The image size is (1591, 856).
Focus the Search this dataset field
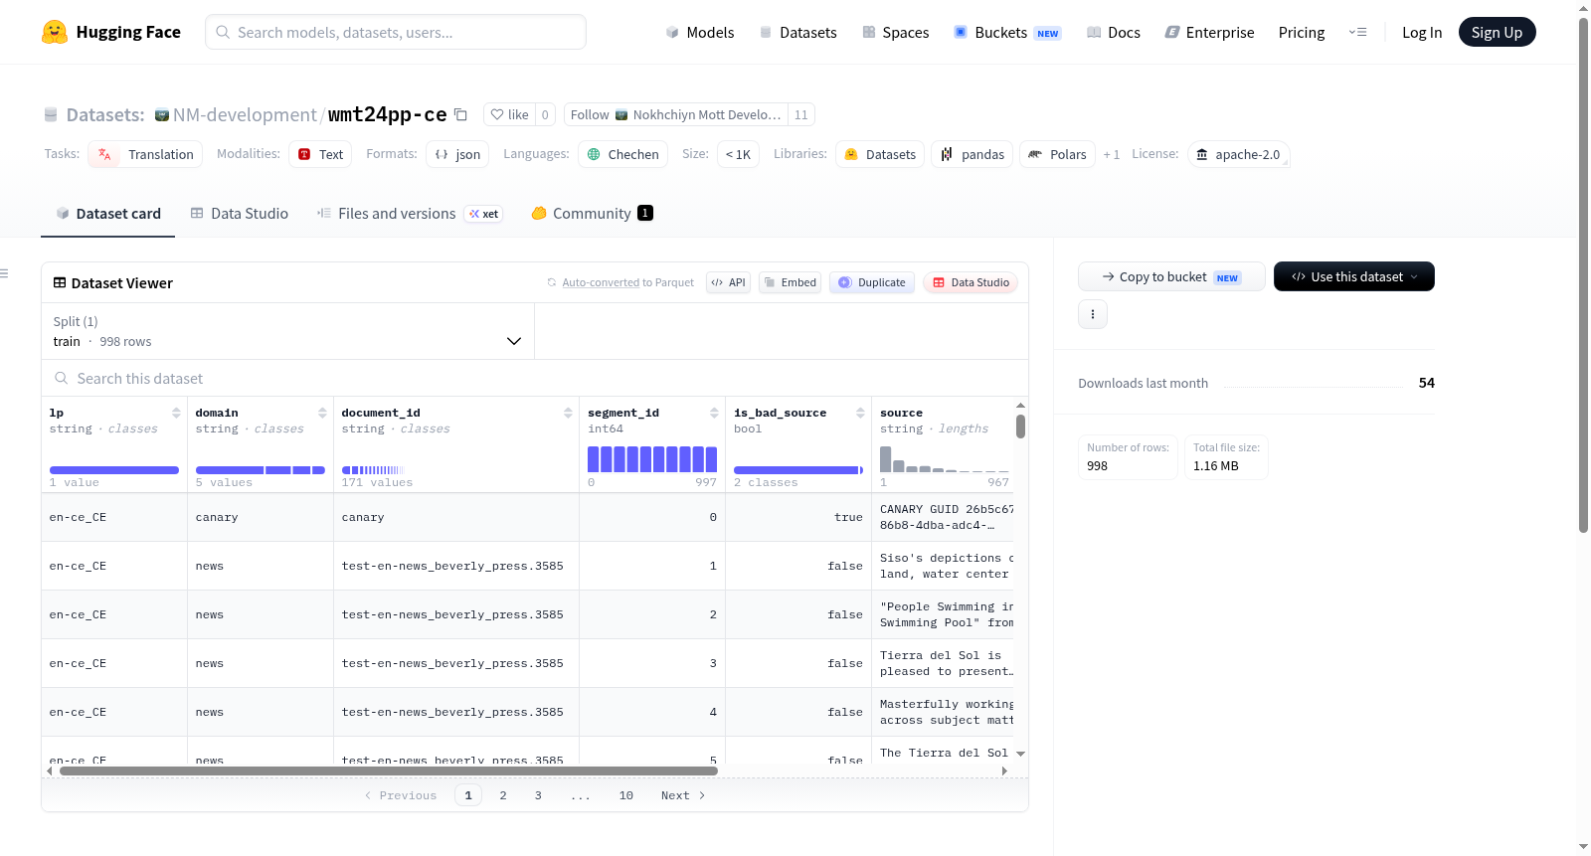pyautogui.click(x=535, y=378)
